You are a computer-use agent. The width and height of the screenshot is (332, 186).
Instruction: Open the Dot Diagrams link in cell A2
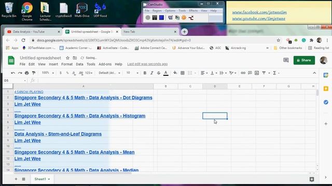pyautogui.click(x=83, y=98)
